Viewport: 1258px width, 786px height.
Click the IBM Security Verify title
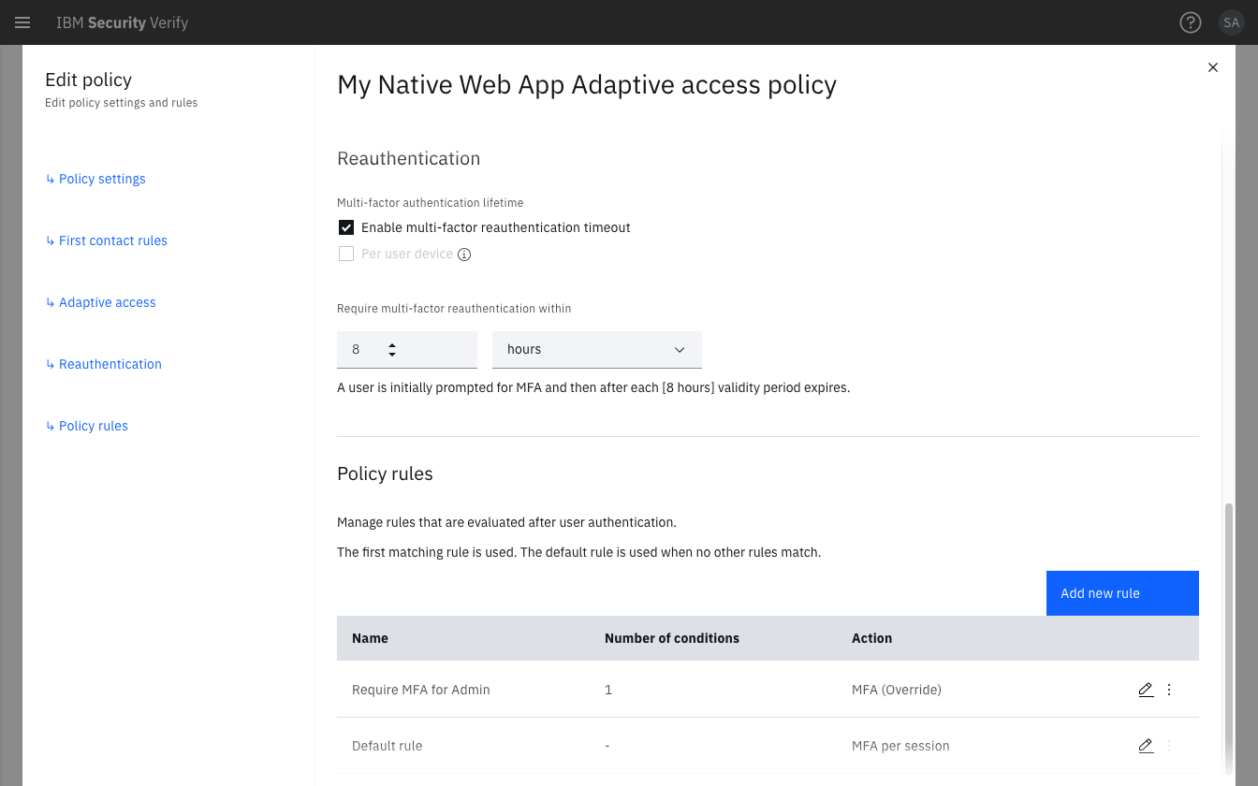(x=122, y=22)
